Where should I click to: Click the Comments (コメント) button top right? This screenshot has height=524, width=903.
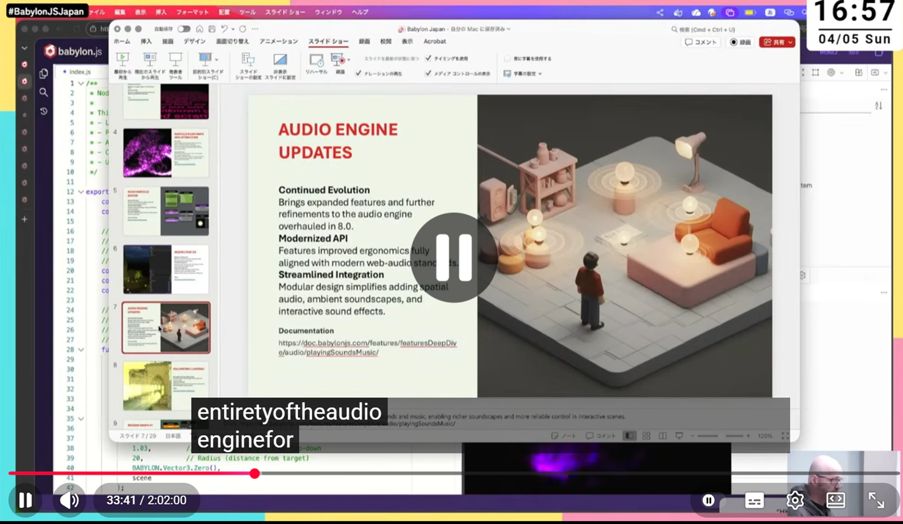pos(700,42)
